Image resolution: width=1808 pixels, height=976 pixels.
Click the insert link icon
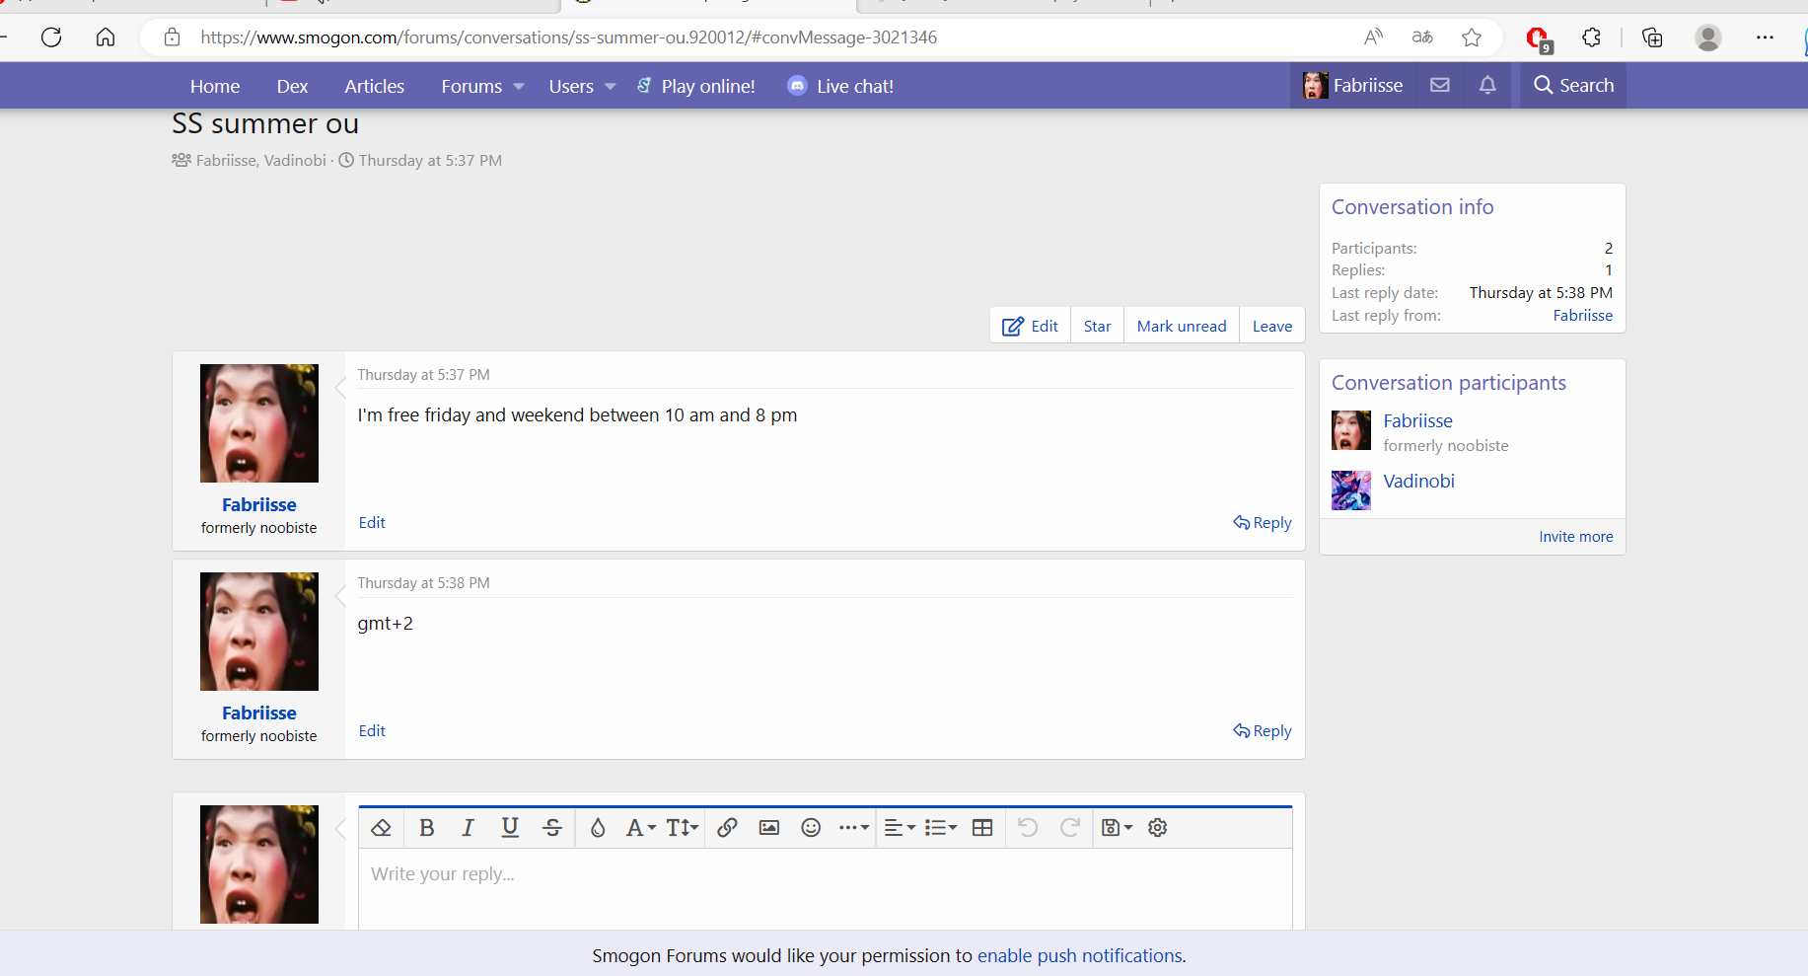(x=727, y=828)
